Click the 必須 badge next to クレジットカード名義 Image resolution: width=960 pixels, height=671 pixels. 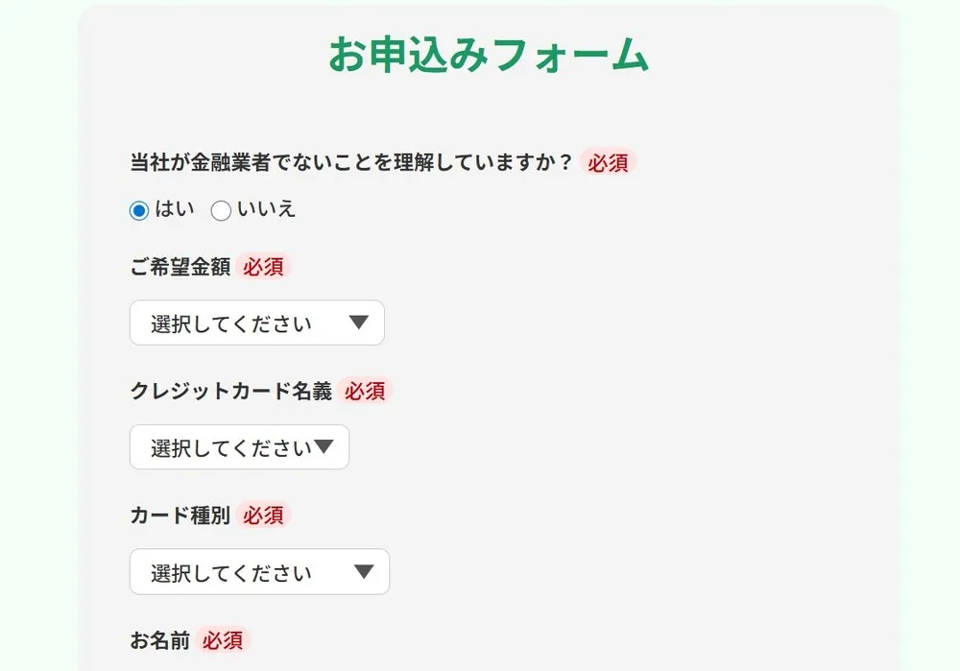click(365, 391)
